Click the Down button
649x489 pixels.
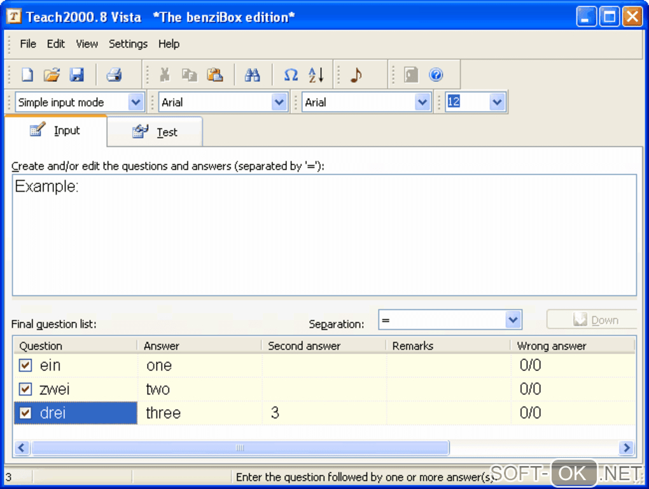click(592, 319)
